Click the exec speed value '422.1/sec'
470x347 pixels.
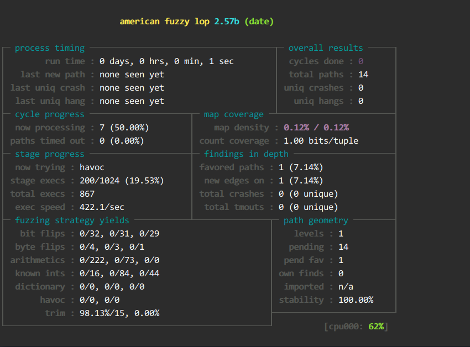[102, 207]
